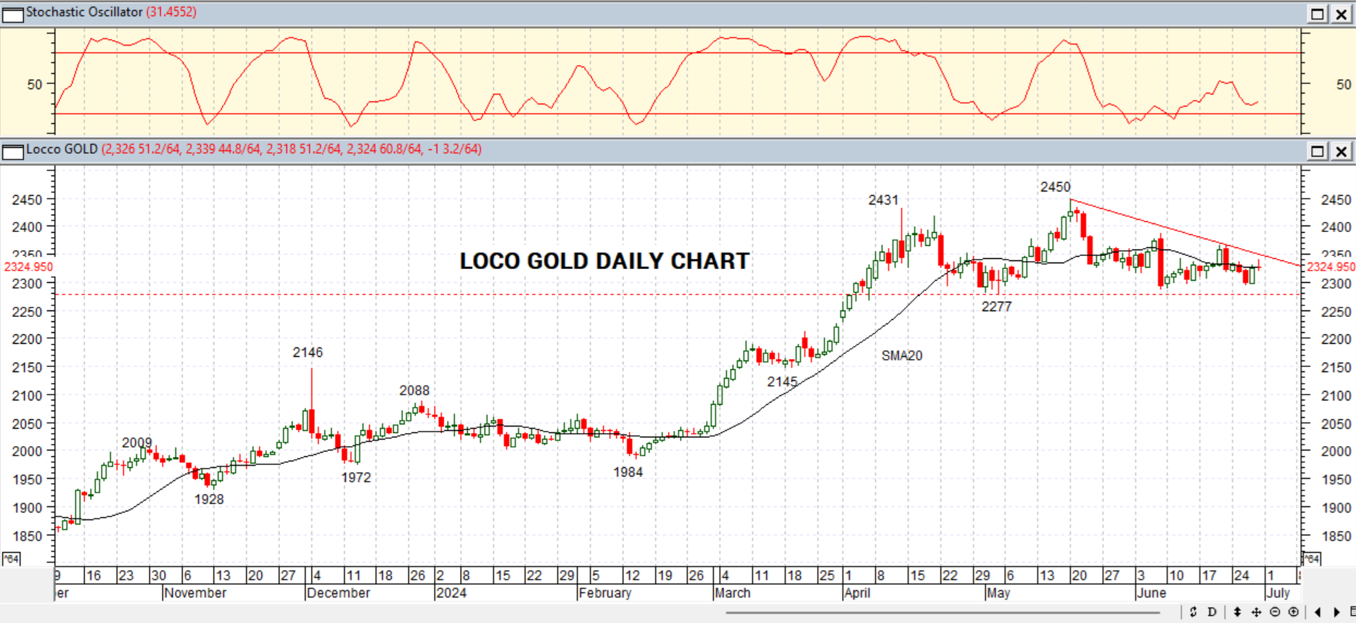Viewport: 1356px width, 623px height.
Task: Close the Locco GOLD price pane
Action: coord(1341,151)
